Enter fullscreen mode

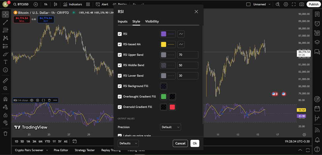pos(294,4)
